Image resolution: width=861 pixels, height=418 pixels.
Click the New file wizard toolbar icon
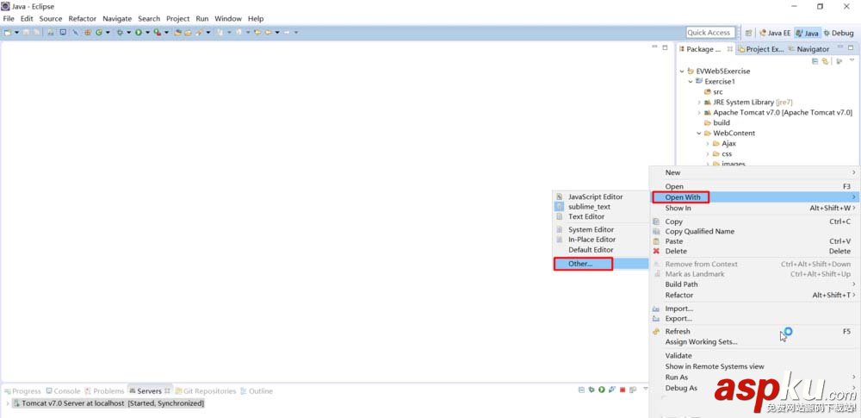pyautogui.click(x=8, y=33)
